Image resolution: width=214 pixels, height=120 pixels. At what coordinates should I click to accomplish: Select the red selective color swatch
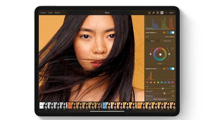(147, 82)
